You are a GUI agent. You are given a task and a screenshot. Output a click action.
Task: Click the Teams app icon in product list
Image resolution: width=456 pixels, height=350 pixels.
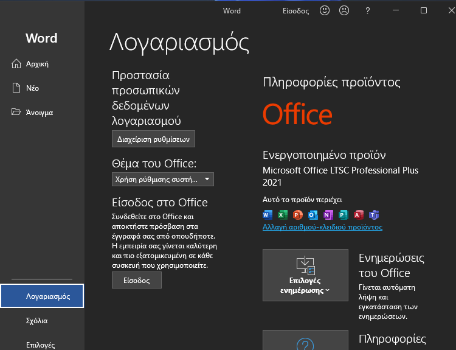pos(374,215)
